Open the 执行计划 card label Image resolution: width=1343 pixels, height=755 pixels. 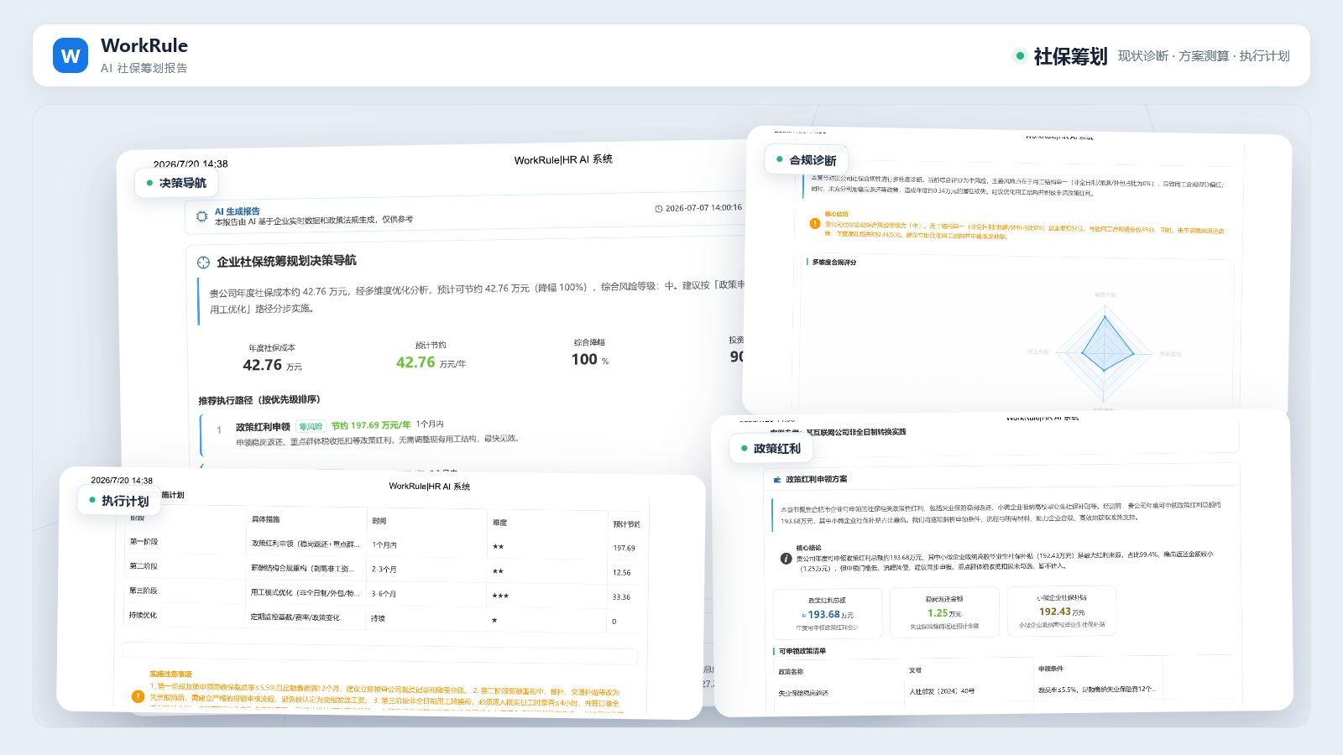click(x=119, y=501)
